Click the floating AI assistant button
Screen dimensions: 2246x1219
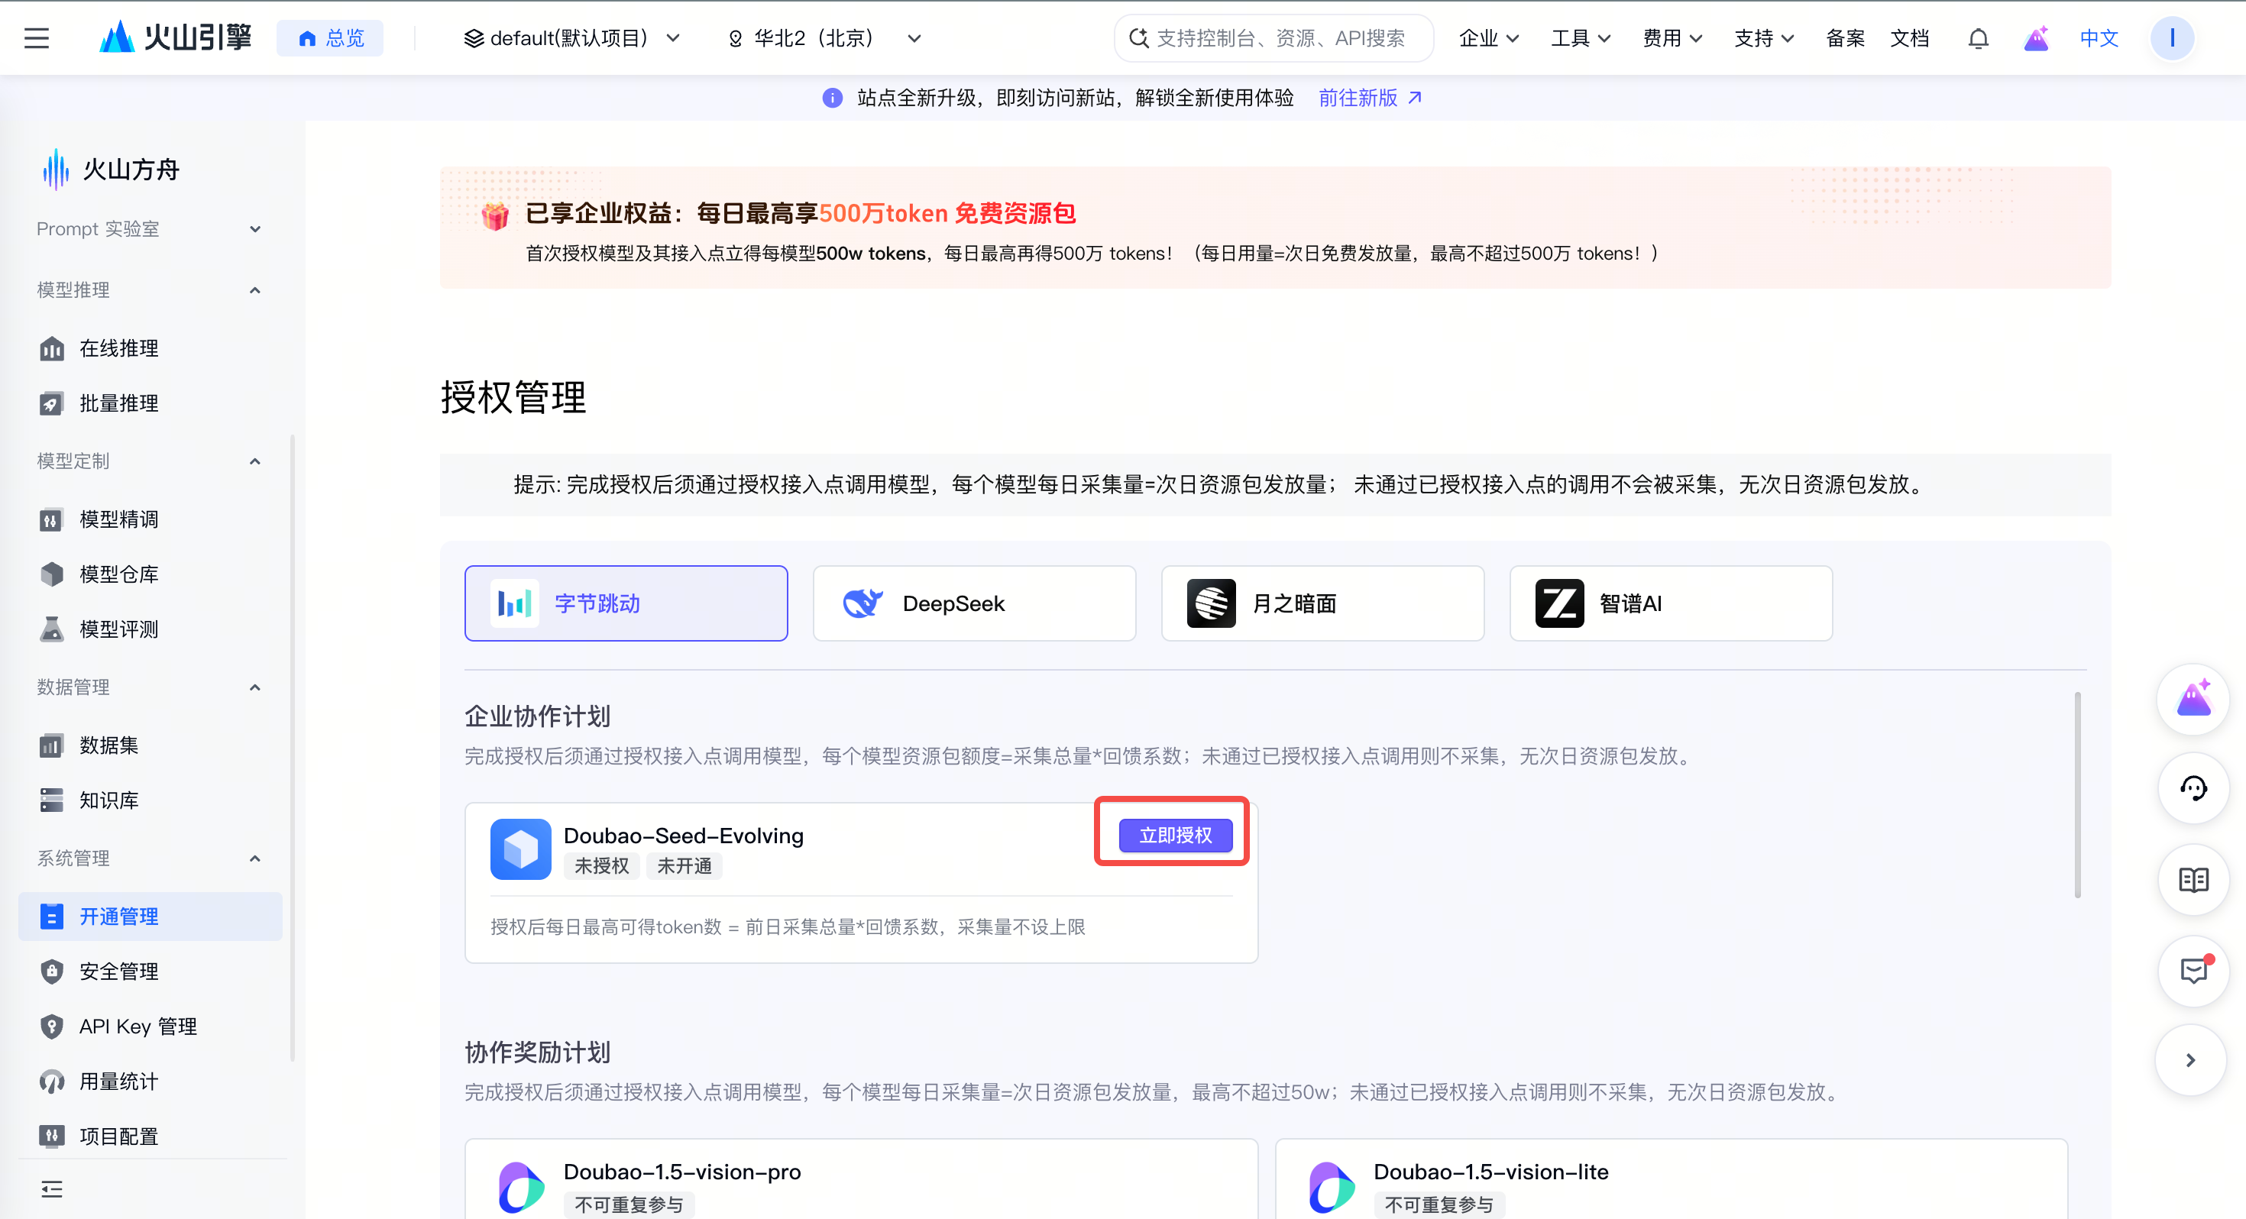click(x=2193, y=700)
